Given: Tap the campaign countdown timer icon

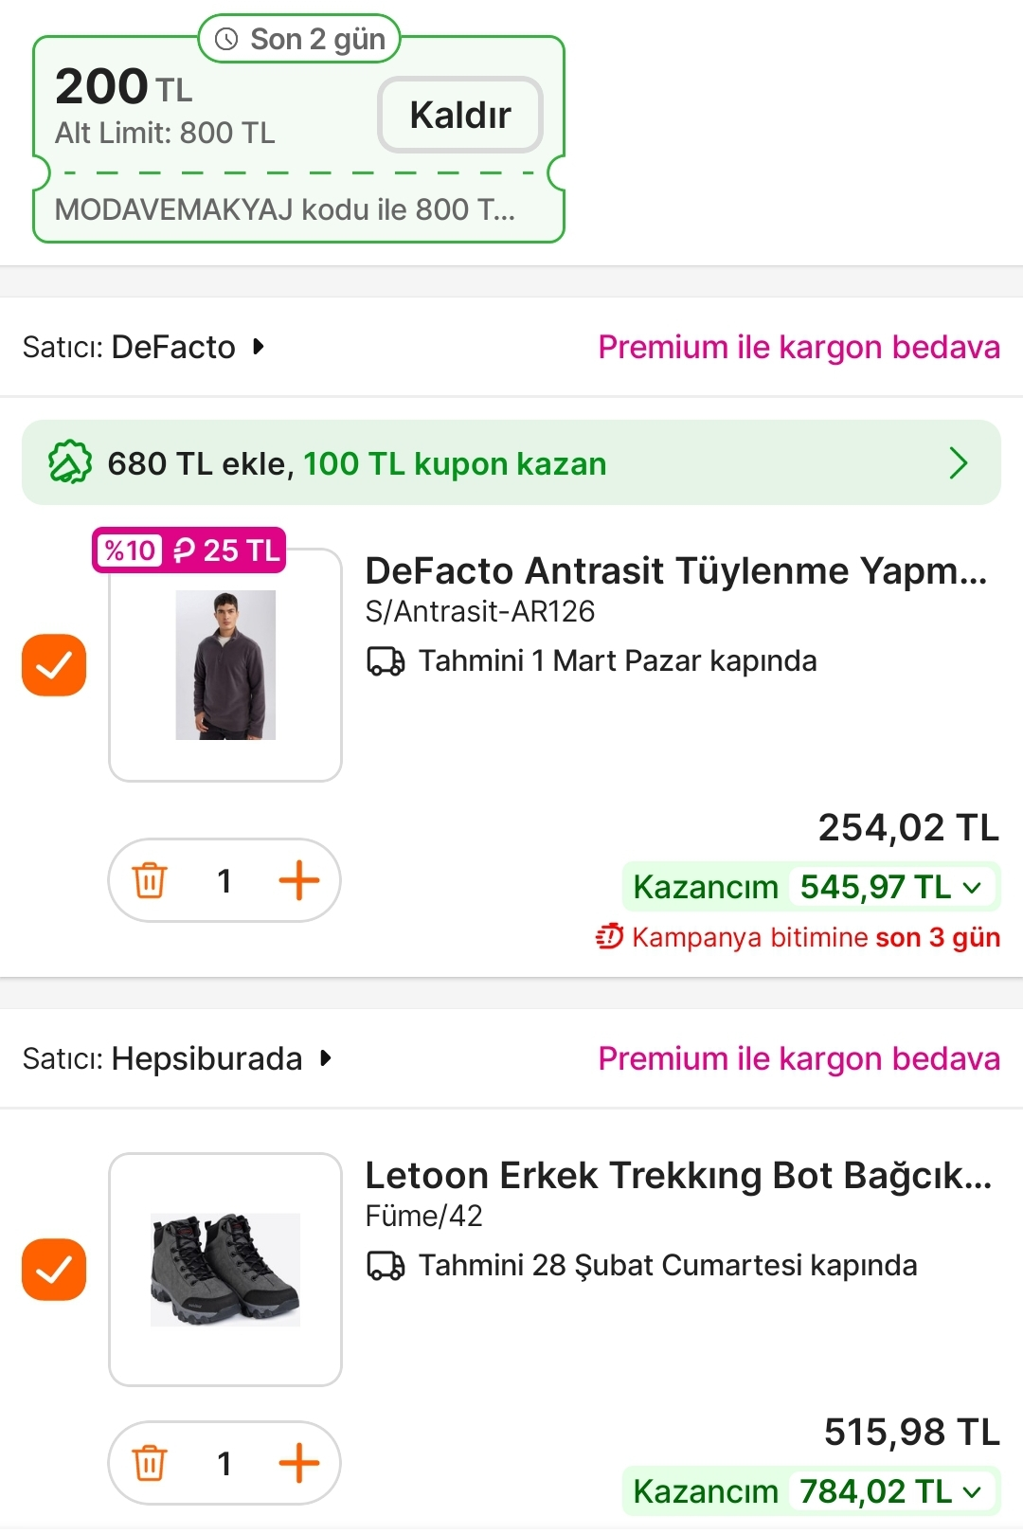Looking at the screenshot, I should tap(609, 937).
